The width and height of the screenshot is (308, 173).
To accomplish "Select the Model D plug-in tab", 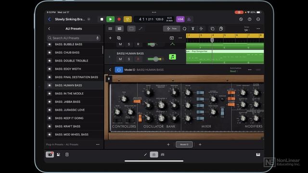I will (x=184, y=145).
